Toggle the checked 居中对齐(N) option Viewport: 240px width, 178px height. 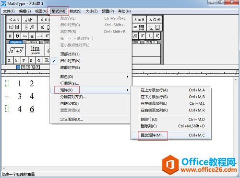70,61
